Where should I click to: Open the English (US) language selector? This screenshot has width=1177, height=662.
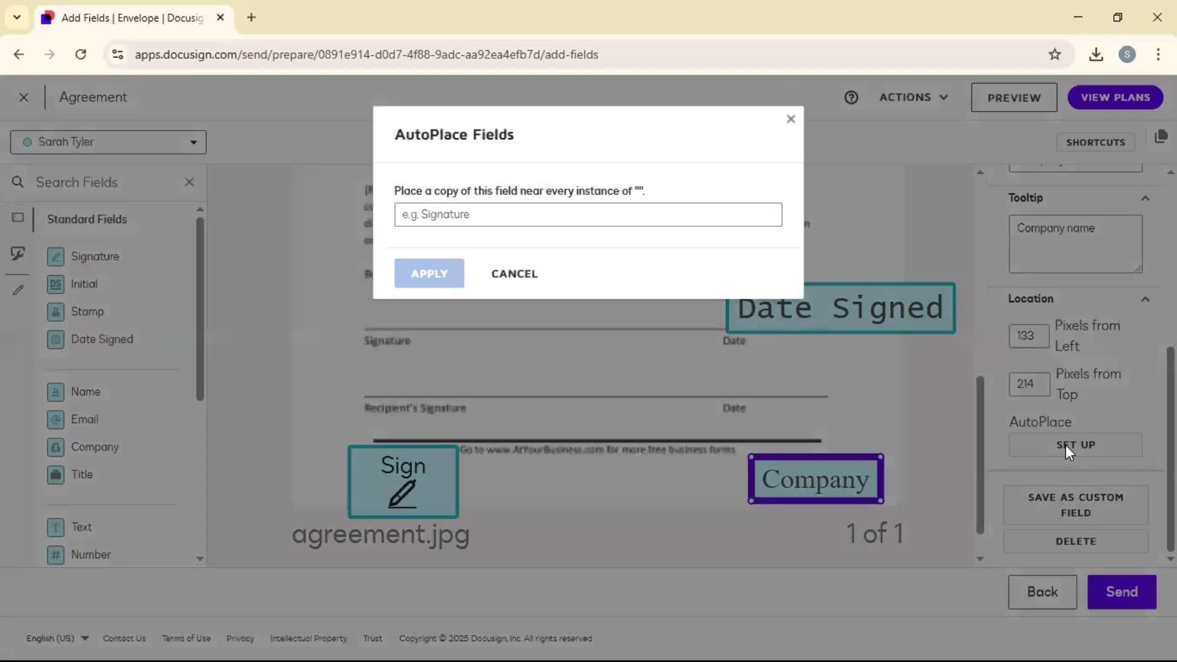57,638
